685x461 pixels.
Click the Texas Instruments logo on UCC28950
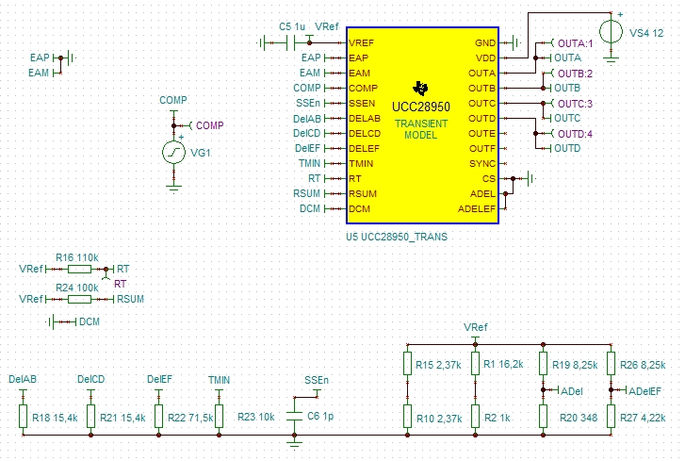click(420, 89)
